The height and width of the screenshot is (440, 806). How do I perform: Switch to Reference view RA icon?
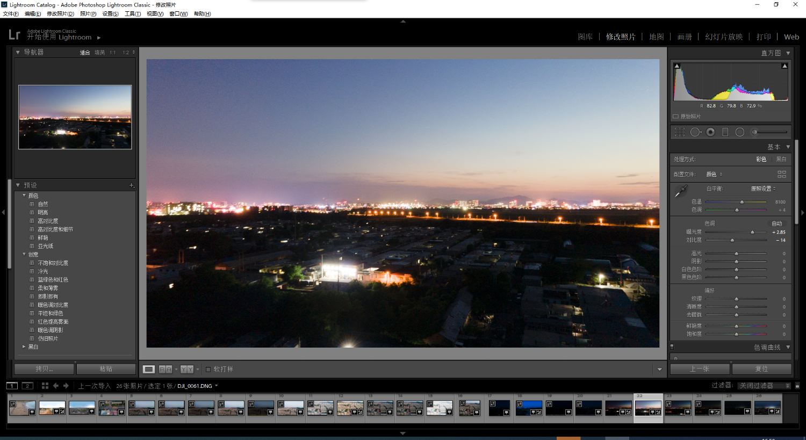(165, 369)
